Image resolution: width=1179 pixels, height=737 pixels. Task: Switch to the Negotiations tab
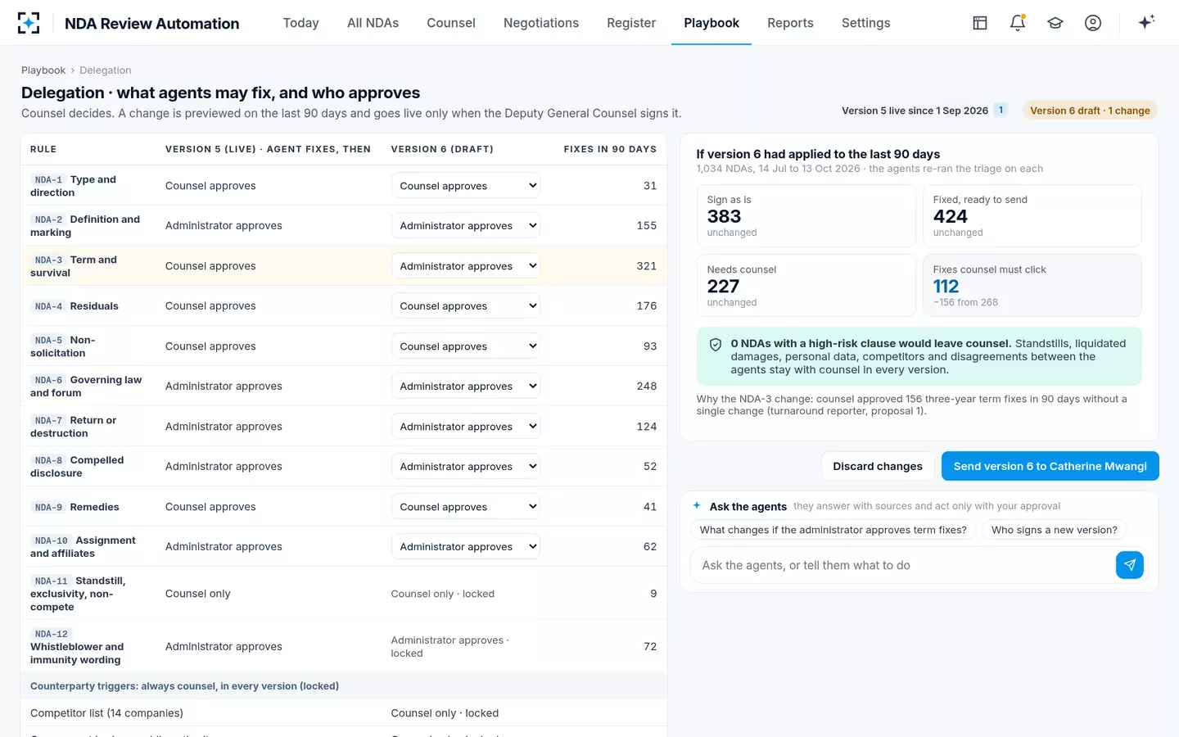(x=541, y=23)
